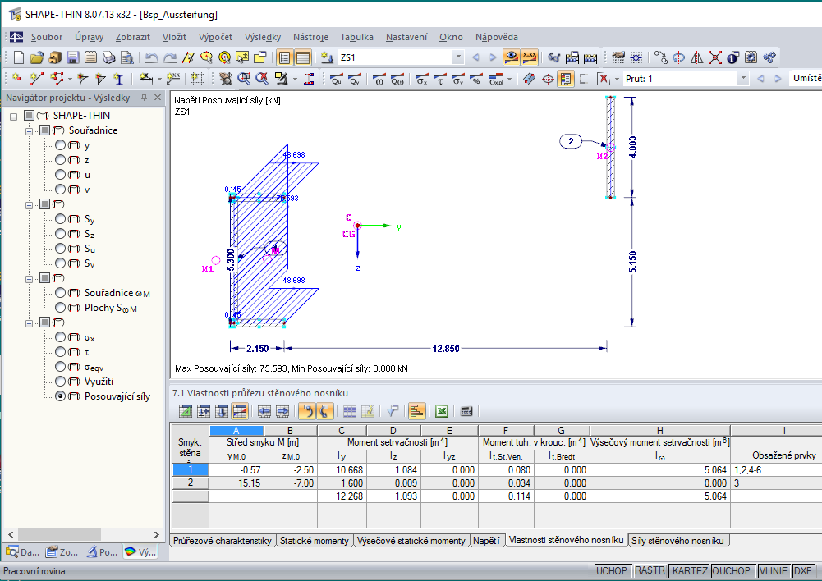This screenshot has width=822, height=581.
Task: Switch to the Napětí tab
Action: click(486, 541)
